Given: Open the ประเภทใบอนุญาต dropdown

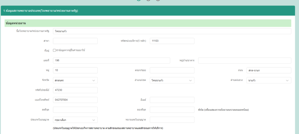Looking at the screenshot, I should 75,120.
